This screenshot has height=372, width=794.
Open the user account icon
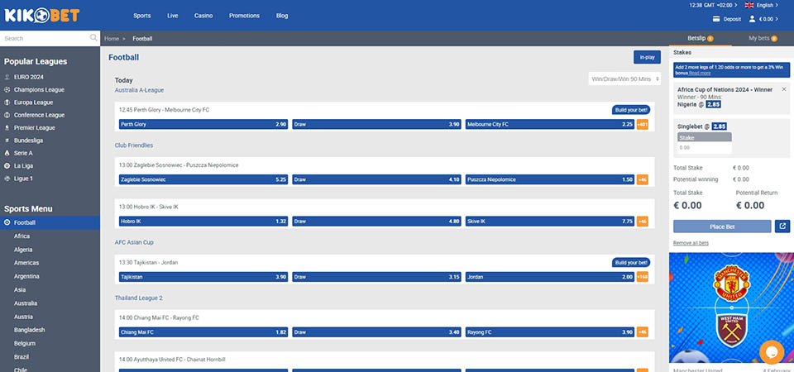pyautogui.click(x=752, y=19)
